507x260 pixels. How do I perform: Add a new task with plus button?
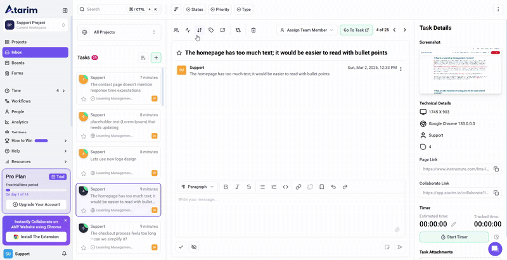[x=156, y=58]
